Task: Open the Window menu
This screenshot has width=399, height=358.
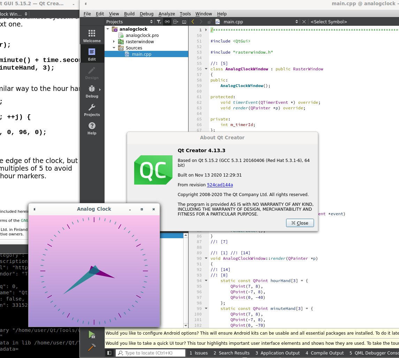Action: click(x=204, y=14)
